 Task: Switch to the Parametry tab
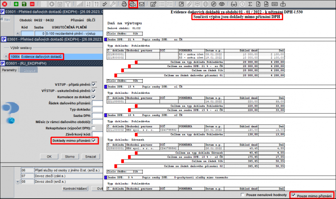click(9, 70)
